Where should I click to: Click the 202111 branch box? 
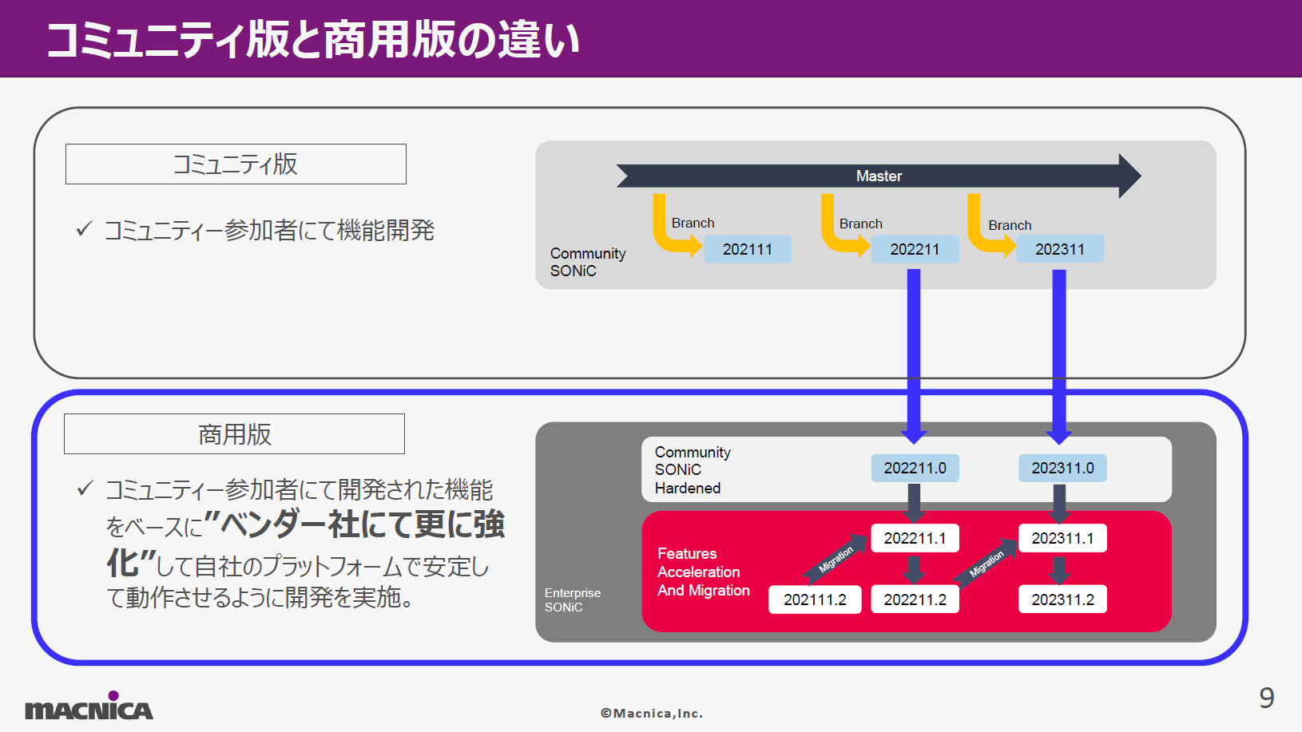[x=748, y=249]
